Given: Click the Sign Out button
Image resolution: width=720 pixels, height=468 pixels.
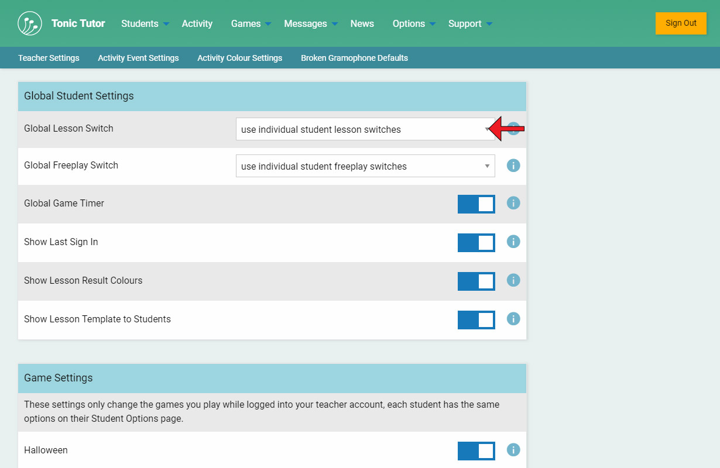Looking at the screenshot, I should tap(681, 23).
